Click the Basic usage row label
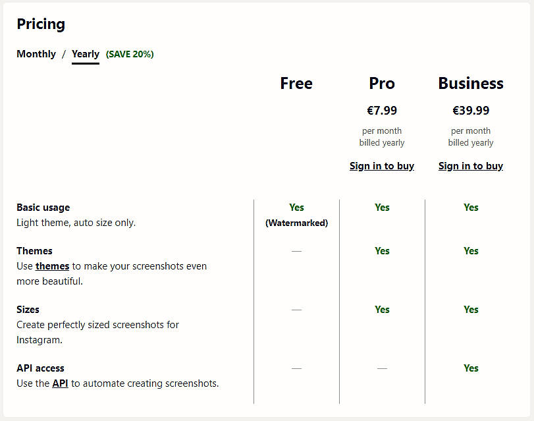Image resolution: width=534 pixels, height=421 pixels. point(43,208)
